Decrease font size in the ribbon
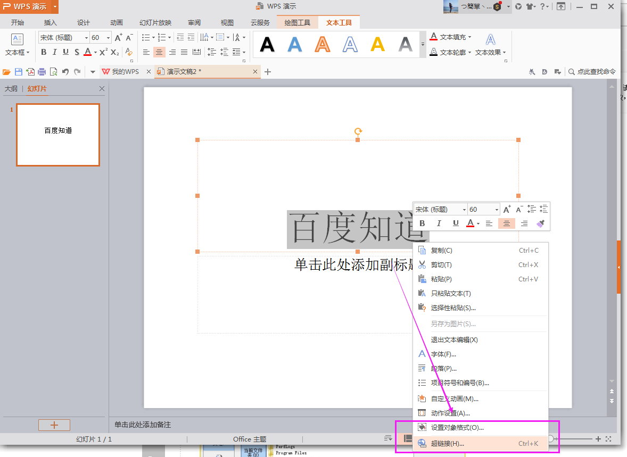The height and width of the screenshot is (457, 627). [129, 38]
